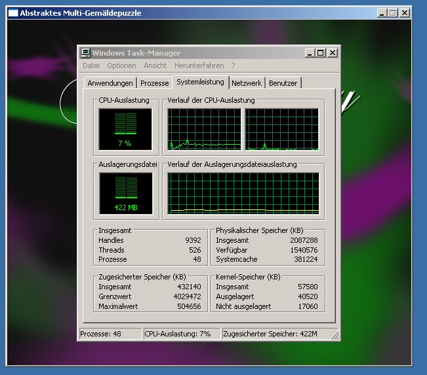Maximize the Windows Task-Manager window

pos(321,53)
